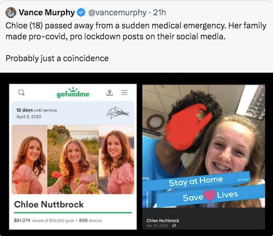This screenshot has height=236, width=273.
Task: Click the Chloe Nuttbrock fundraiser title
Action: click(49, 204)
